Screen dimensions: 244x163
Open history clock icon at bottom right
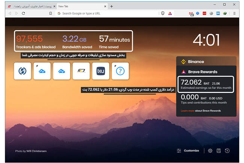[x=227, y=151]
